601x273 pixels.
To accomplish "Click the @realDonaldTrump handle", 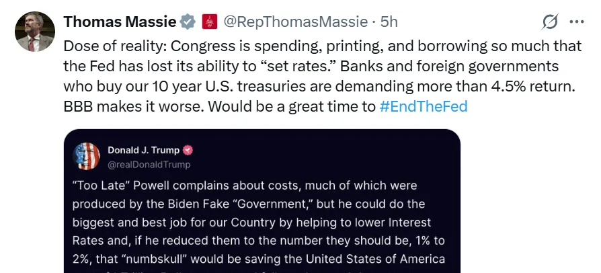I will point(149,165).
